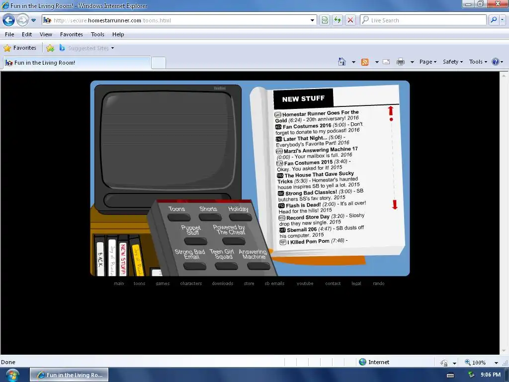Toggle the Compatibility View icon

point(325,20)
